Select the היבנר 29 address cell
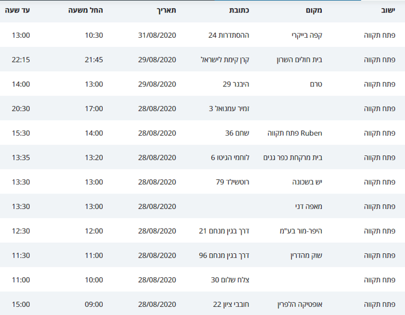 (236, 84)
